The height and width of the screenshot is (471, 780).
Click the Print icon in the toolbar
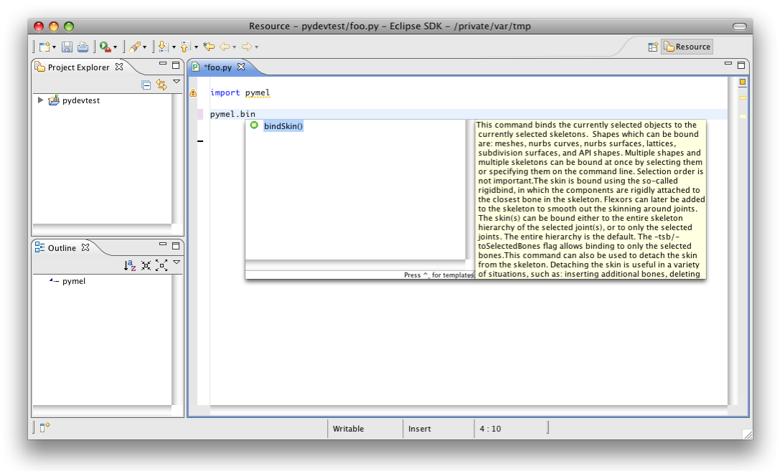click(82, 47)
